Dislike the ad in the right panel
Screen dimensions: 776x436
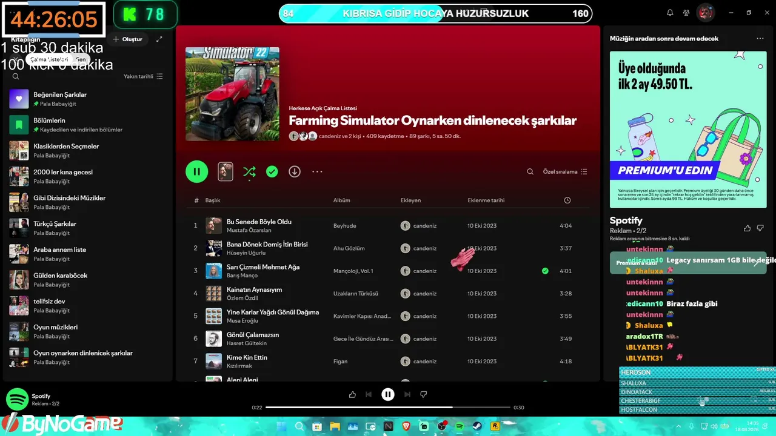tap(760, 228)
